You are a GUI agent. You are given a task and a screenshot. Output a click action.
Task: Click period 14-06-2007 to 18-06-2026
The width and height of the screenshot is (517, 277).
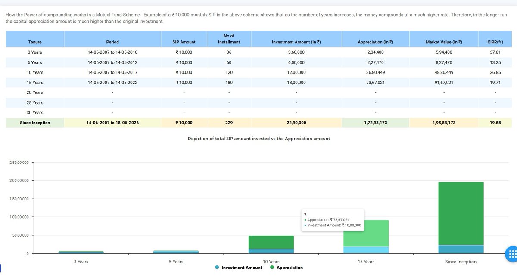(x=112, y=123)
